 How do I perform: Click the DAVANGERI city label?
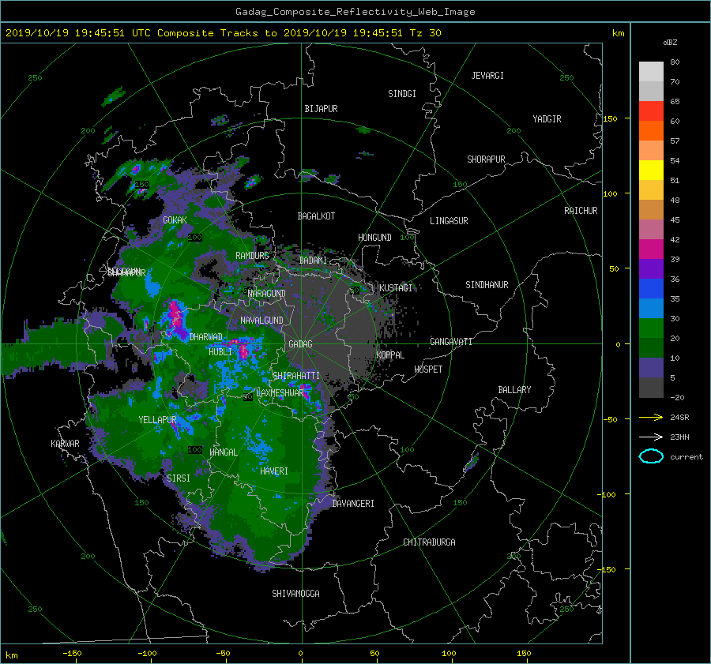pyautogui.click(x=353, y=504)
